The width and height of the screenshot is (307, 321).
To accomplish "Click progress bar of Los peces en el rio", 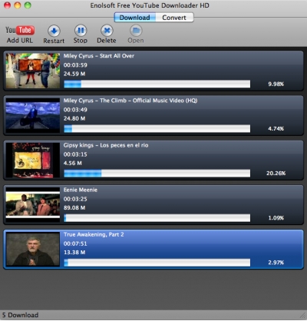I will click(157, 174).
